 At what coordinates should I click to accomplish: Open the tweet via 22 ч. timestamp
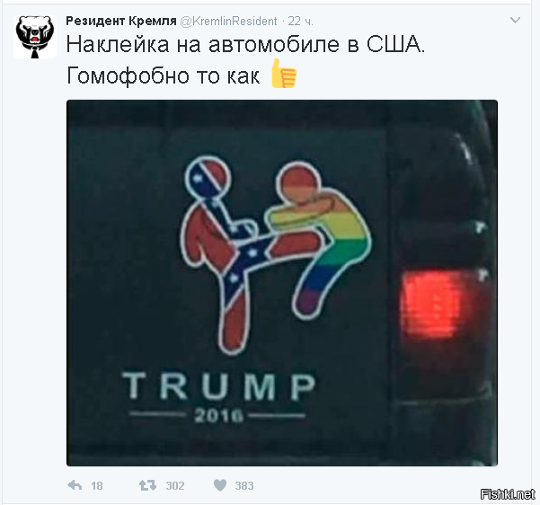click(301, 21)
